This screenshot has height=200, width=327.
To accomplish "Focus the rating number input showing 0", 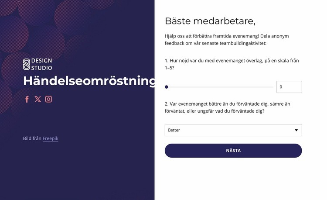I will coord(289,87).
